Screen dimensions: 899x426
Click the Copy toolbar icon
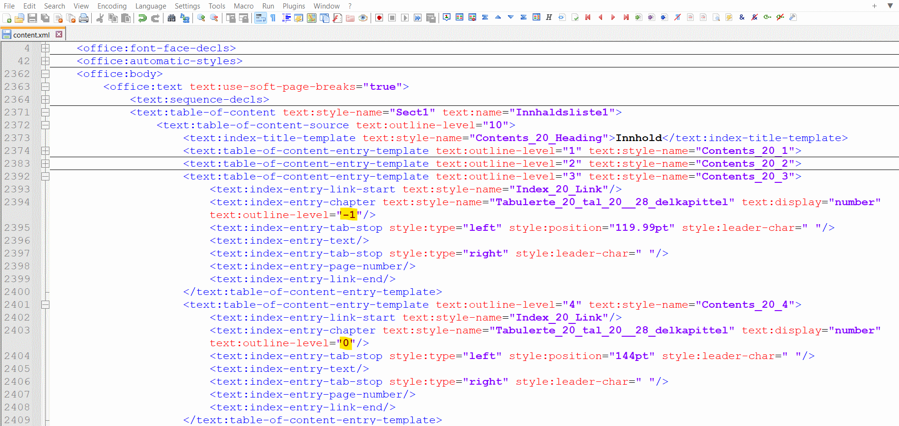113,18
